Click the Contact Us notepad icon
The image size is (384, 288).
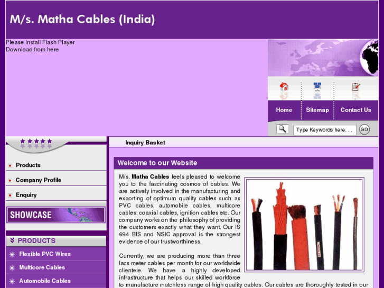(x=356, y=87)
